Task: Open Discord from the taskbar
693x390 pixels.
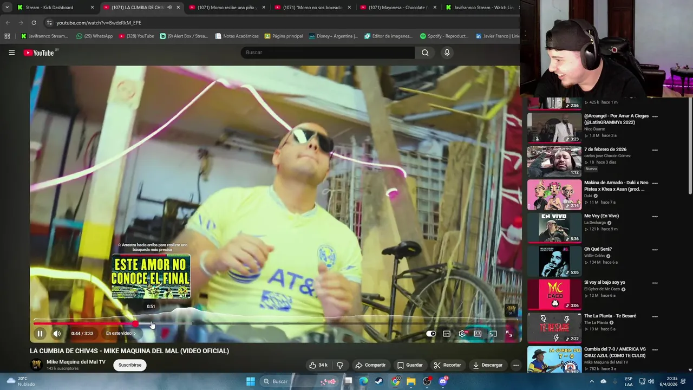Action: click(x=443, y=381)
